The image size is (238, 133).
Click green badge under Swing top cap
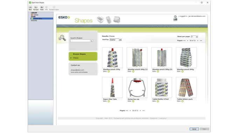133,101
